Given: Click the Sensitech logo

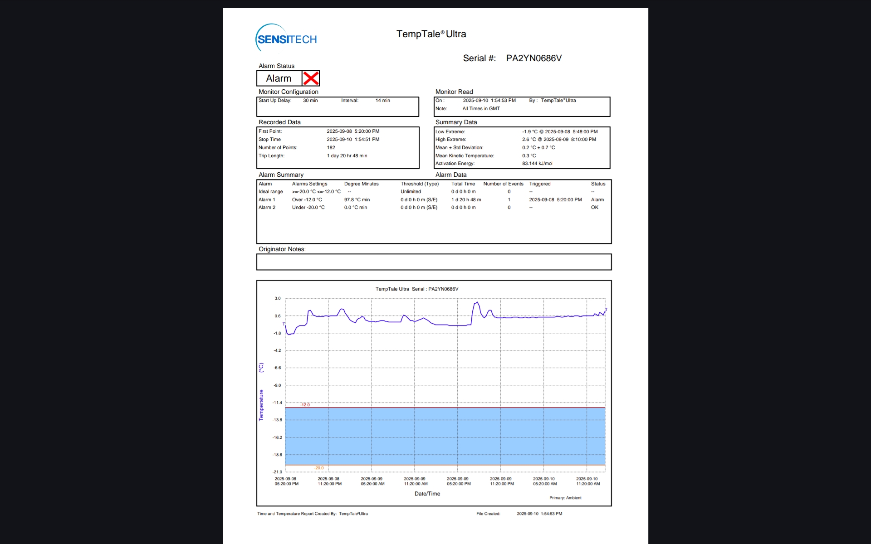Looking at the screenshot, I should click(286, 39).
